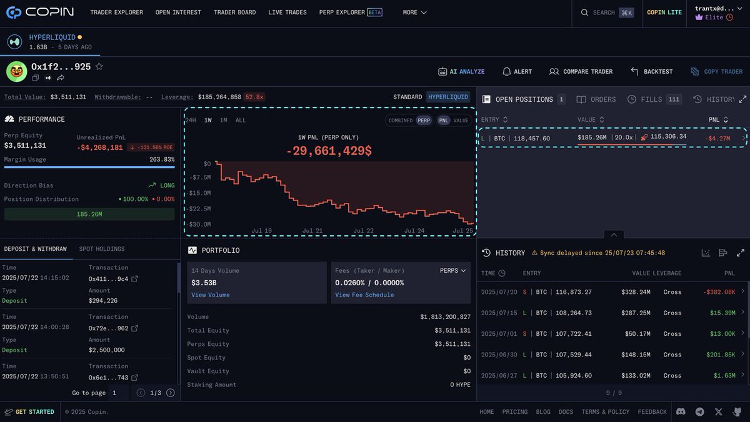Expand the History panel to fullscreen
The image size is (750, 422).
coord(741,253)
